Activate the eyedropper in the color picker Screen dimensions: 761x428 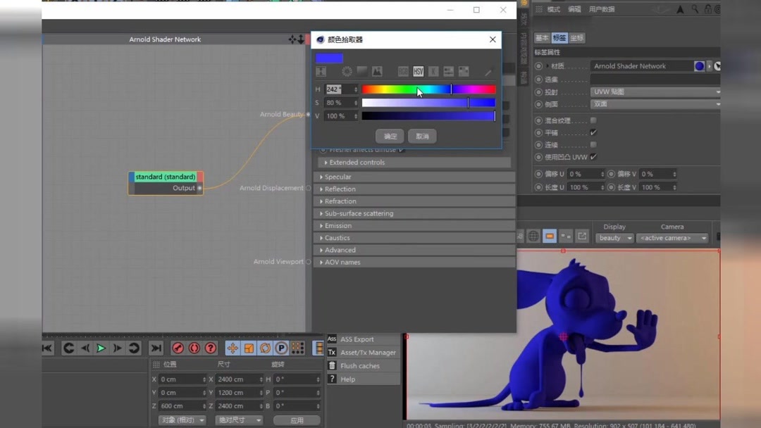tap(488, 71)
